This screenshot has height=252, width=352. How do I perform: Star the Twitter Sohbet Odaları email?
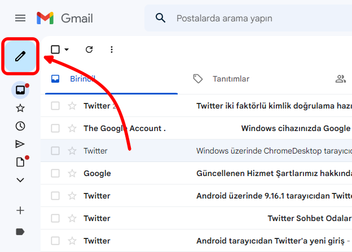(x=72, y=218)
